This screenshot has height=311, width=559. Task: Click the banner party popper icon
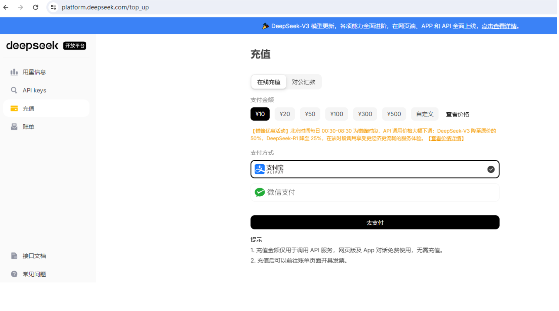[x=265, y=26]
